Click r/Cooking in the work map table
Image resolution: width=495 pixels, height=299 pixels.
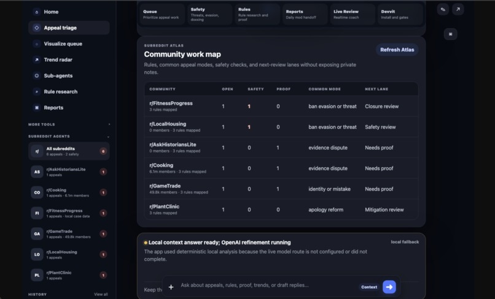[x=161, y=165]
